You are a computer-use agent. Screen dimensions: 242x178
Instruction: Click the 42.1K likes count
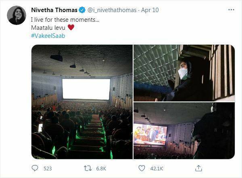coord(156,168)
